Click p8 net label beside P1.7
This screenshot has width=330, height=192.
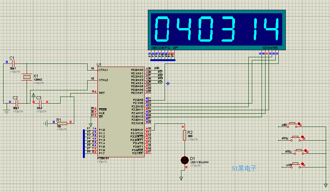[x=89, y=151]
